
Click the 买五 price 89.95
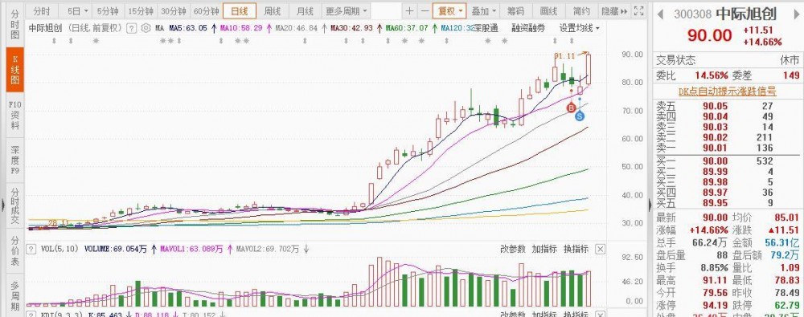click(x=715, y=203)
